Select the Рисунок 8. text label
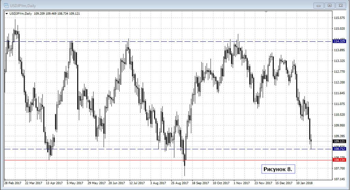 (279, 169)
